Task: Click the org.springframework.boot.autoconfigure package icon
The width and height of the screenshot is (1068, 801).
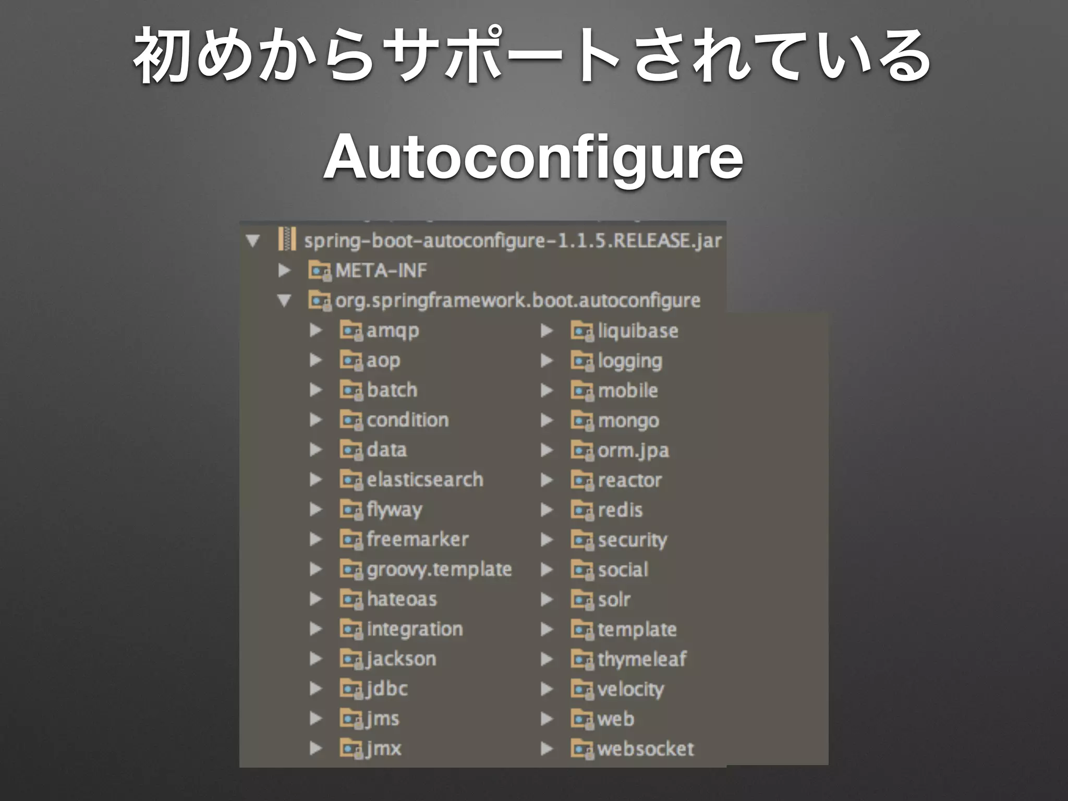Action: pos(320,301)
